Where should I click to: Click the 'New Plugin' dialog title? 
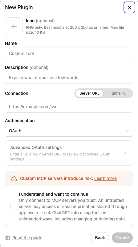pyautogui.click(x=19, y=7)
